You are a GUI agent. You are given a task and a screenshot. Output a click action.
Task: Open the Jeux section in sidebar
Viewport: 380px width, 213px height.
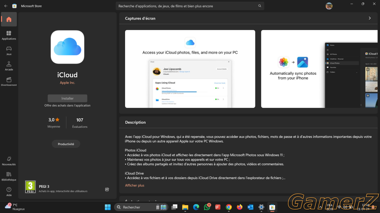pyautogui.click(x=9, y=50)
